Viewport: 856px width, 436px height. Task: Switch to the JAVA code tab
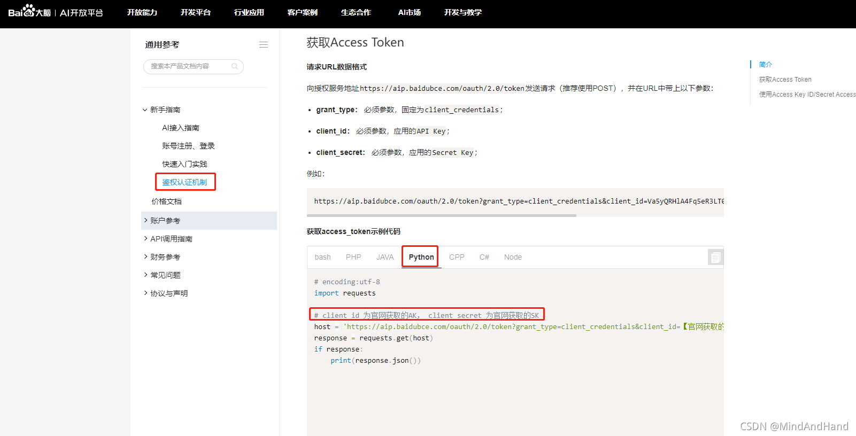click(x=385, y=257)
